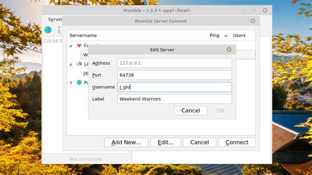Click the Edit Server title bar text

pos(162,50)
